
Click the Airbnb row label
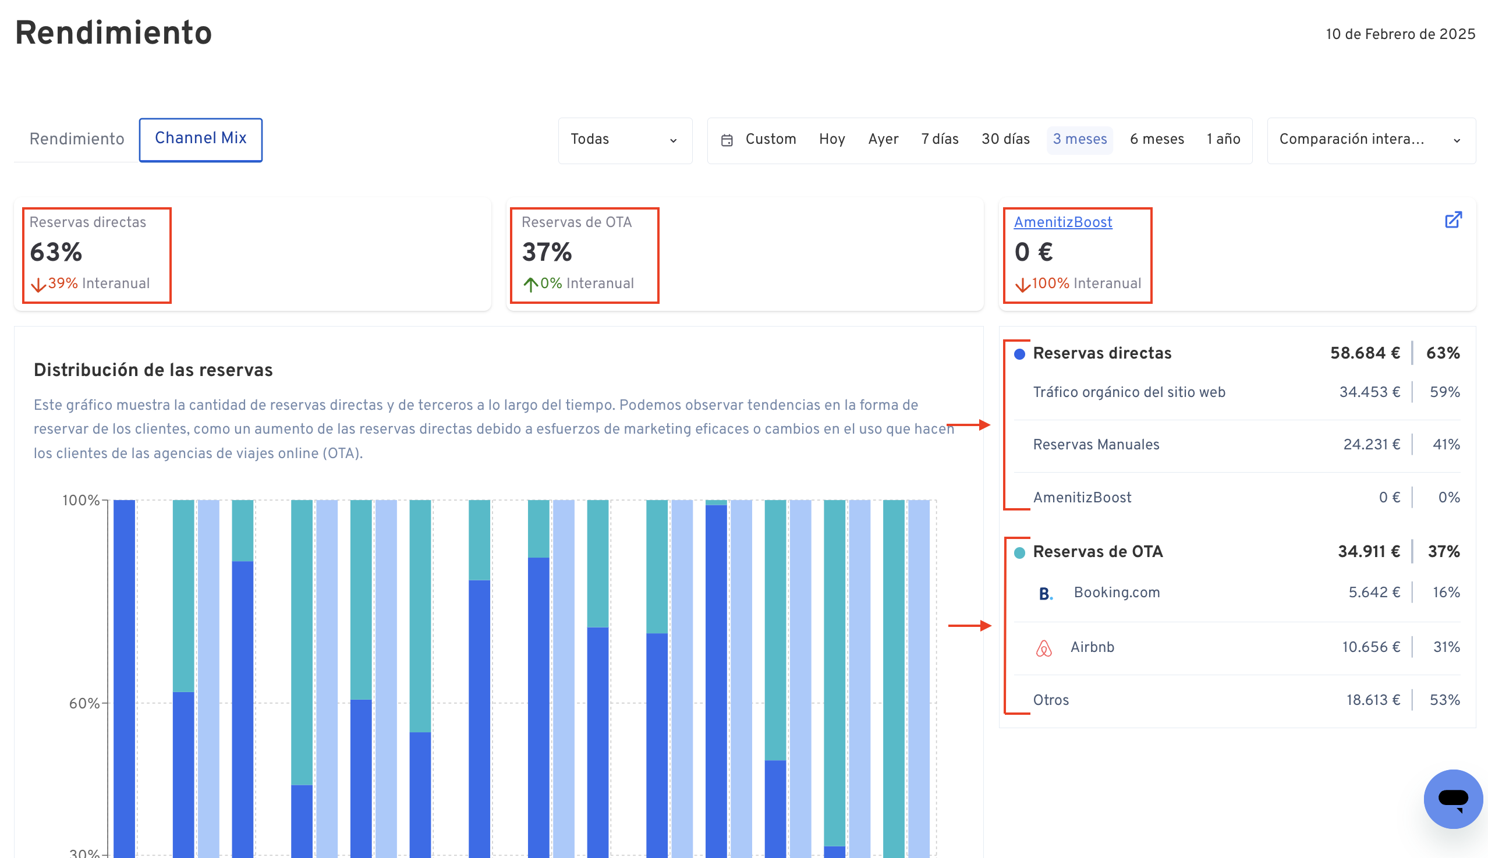[x=1092, y=648]
